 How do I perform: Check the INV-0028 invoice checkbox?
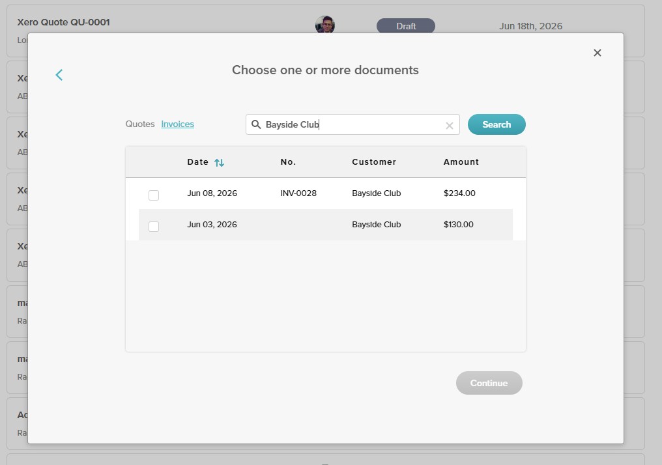point(154,195)
